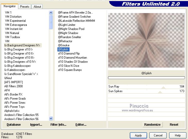The height and width of the screenshot is (139, 188).
Task: Click the Import... button
Action: coord(36,125)
